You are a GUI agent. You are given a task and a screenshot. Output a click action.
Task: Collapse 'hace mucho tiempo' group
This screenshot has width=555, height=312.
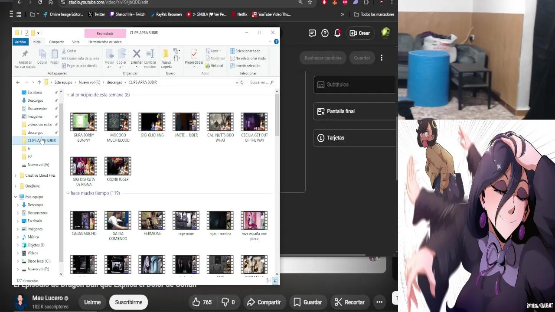click(x=68, y=193)
